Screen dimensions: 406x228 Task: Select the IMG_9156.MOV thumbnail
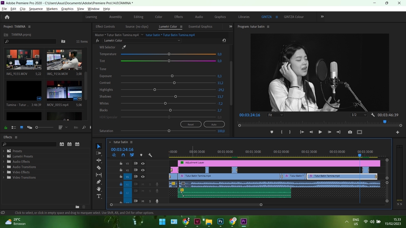(64, 60)
